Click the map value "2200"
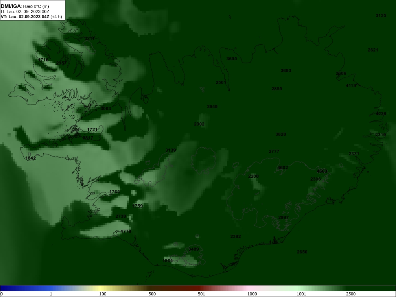This screenshot has width=396, height=297. pos(253,176)
